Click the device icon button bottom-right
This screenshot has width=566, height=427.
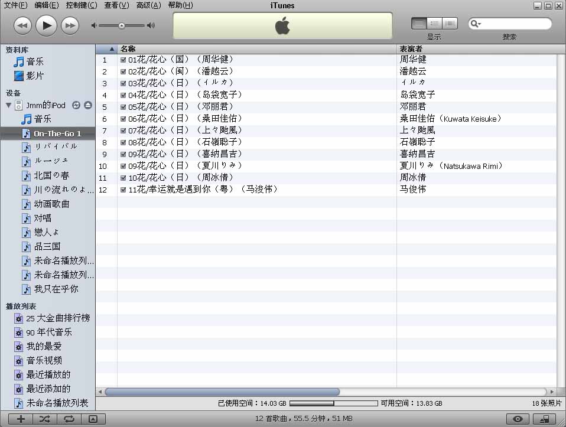[545, 419]
